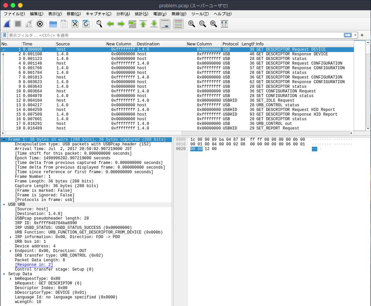This screenshot has width=371, height=306.
Task: Sort by the Destination column header
Action: [161, 44]
